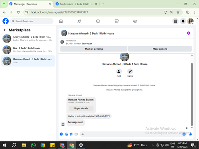Click the chat scroll down arrow

coord(192,128)
